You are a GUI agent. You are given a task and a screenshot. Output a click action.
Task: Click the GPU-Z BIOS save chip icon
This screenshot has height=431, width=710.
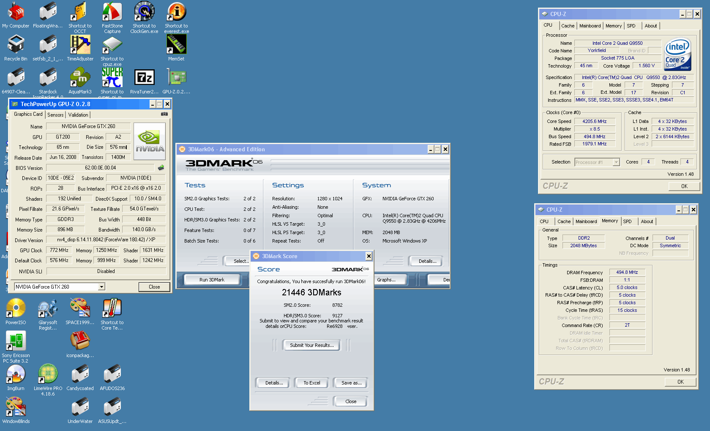pyautogui.click(x=161, y=168)
